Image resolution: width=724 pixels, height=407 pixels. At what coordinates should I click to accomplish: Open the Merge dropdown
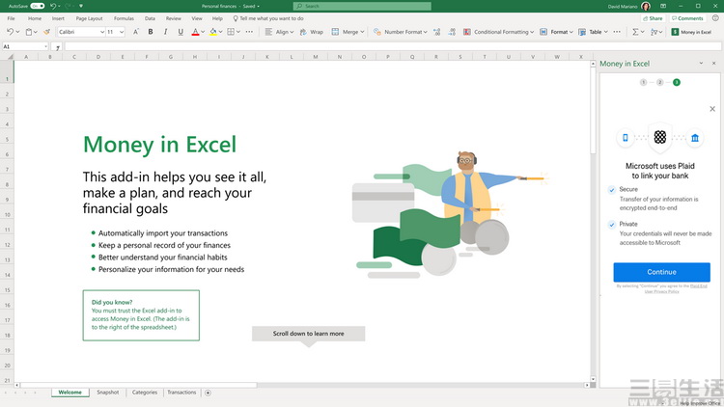348,32
